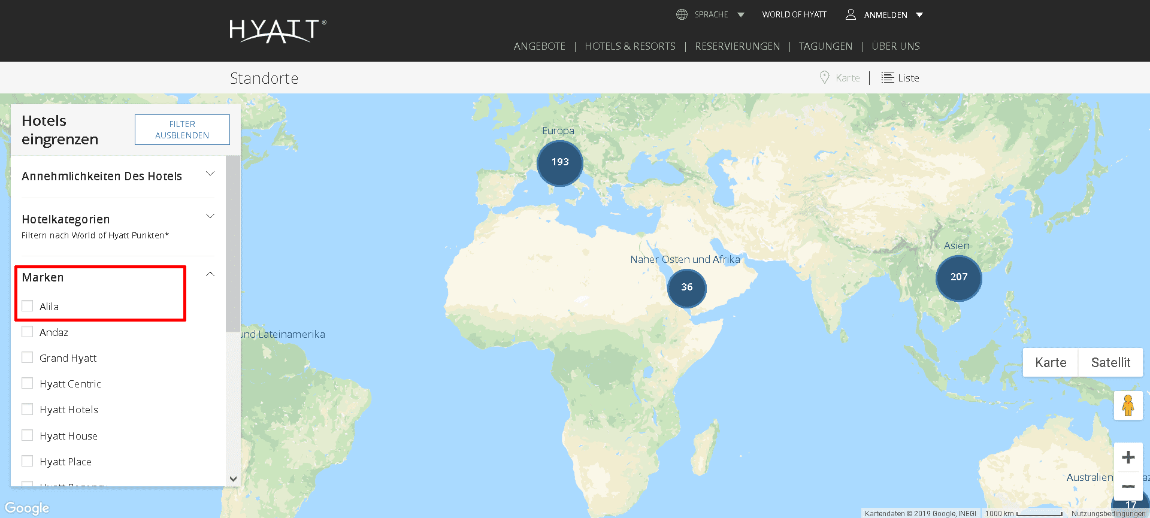1150x518 pixels.
Task: Check the Andaz brand filter
Action: tap(28, 332)
